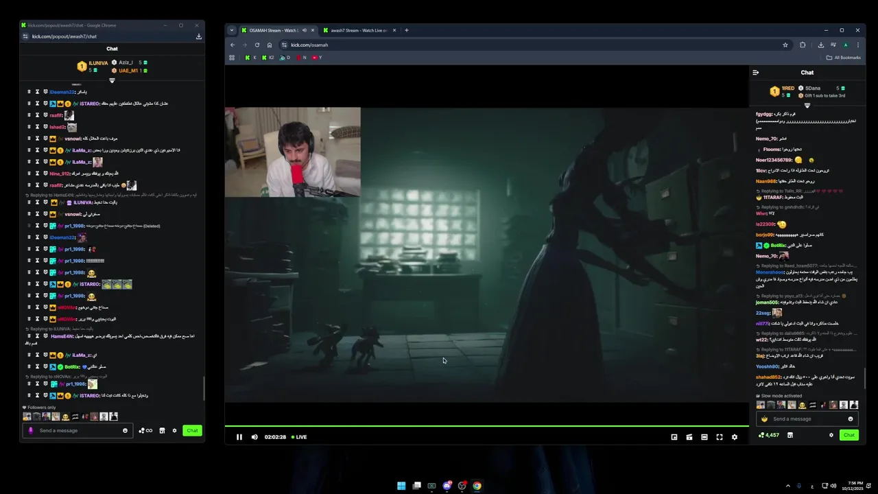Open chat identity crown icon
Screen dimensions: 878x494
pos(764,419)
